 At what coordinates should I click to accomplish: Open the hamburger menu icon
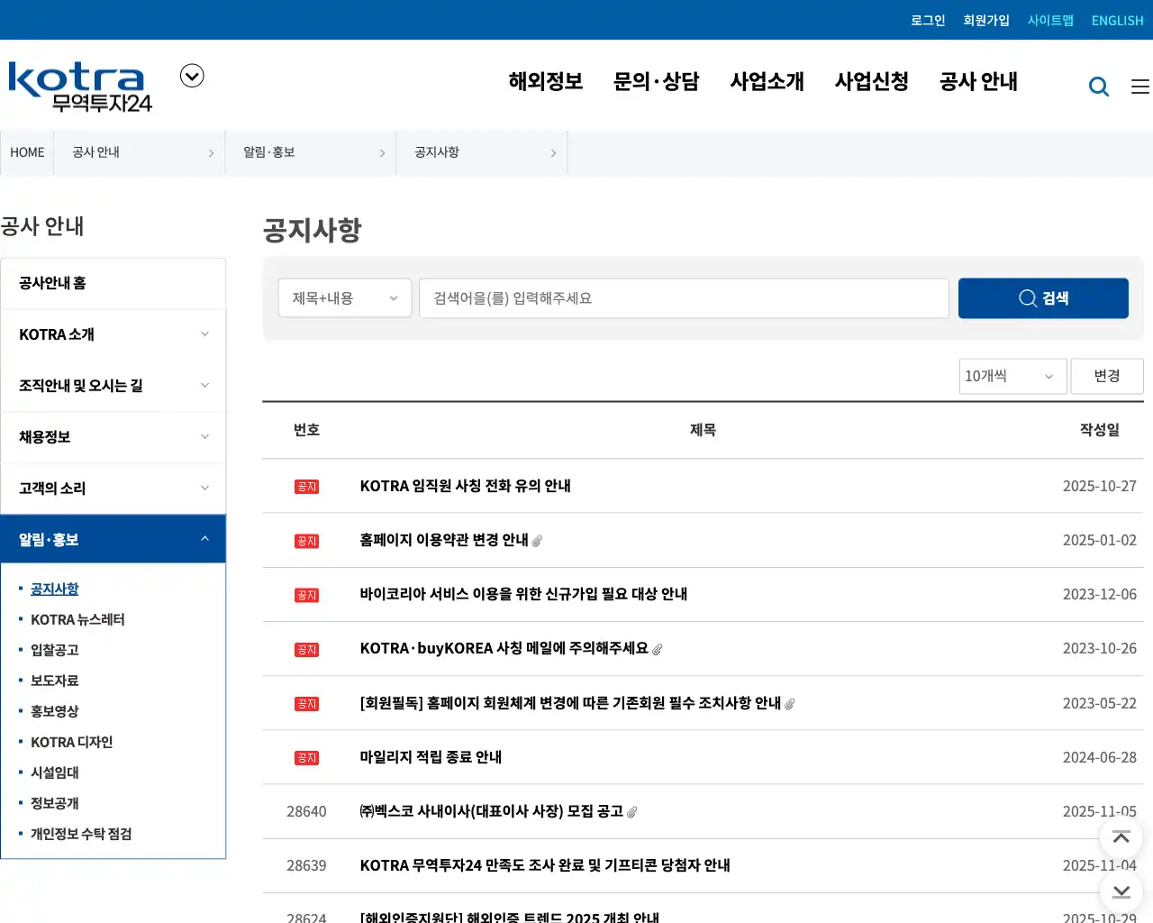[1139, 86]
